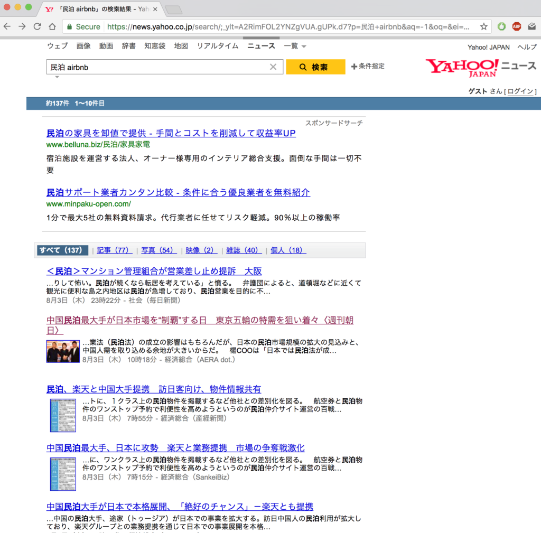Bookmark page with the star icon

[483, 26]
